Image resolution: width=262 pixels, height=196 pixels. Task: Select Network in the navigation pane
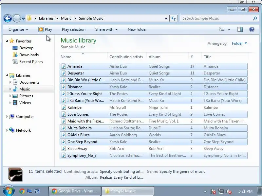pos(23,130)
